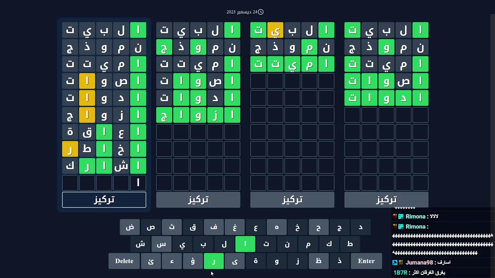Tap the ظ keyboard key
495x278 pixels.
(318, 261)
